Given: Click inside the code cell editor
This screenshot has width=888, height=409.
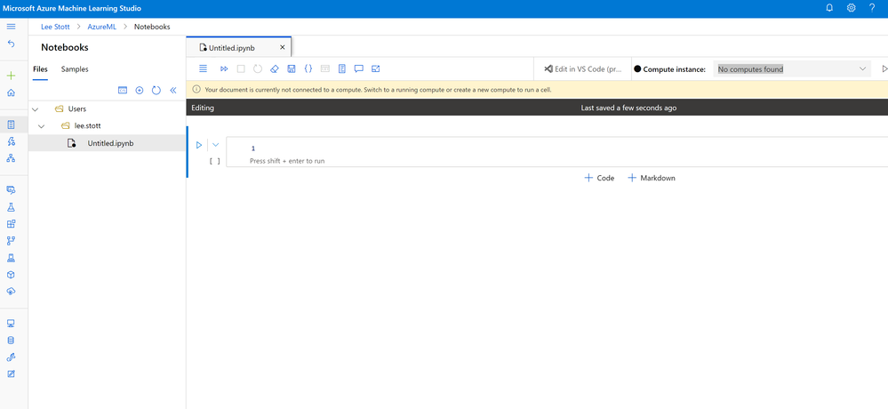Looking at the screenshot, I should click(556, 152).
